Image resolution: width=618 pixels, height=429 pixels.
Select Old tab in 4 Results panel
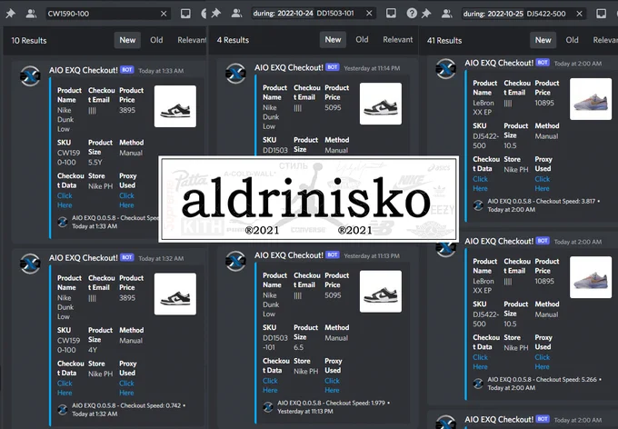[x=362, y=40]
